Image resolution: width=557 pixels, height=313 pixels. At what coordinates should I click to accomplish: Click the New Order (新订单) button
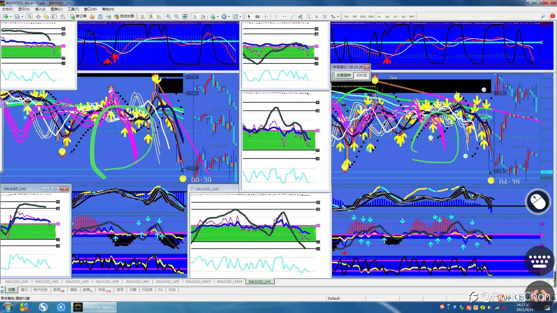tap(78, 16)
